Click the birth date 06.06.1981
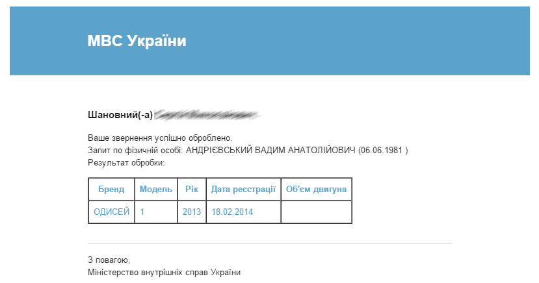The width and height of the screenshot is (539, 283). 382,150
